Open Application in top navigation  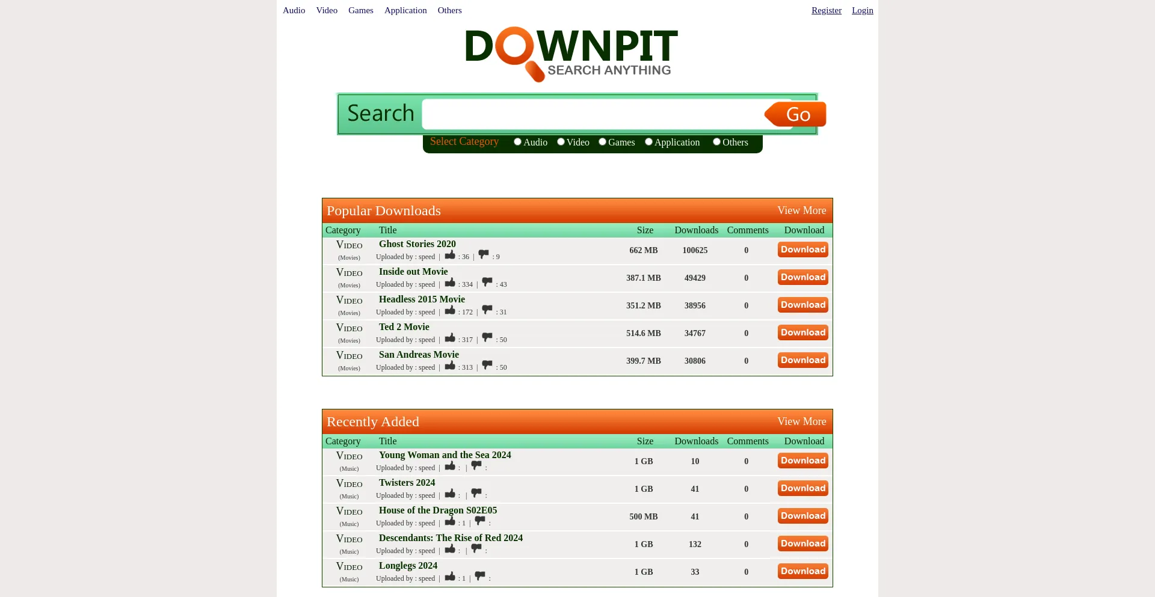pyautogui.click(x=405, y=10)
